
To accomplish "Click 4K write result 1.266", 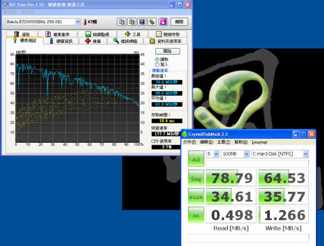I will click(x=283, y=215).
